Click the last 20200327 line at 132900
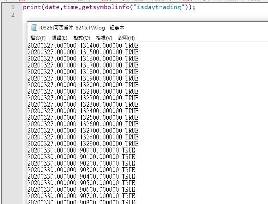Image resolution: width=268 pixels, height=204 pixels. (83, 143)
